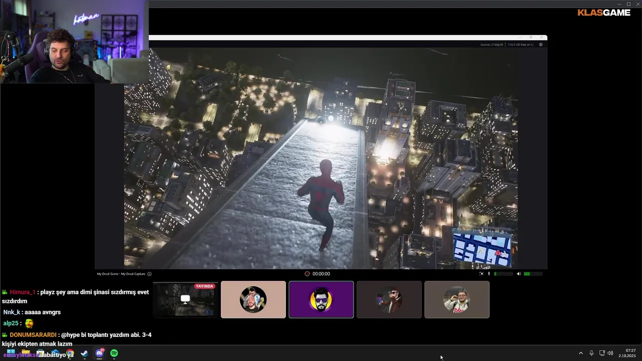Adjust the microphone level meter

504,274
